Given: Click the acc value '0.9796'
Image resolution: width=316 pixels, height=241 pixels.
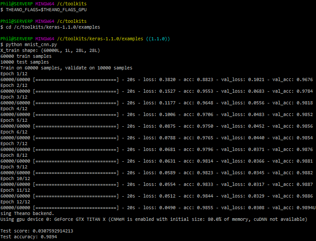Looking at the screenshot, I should click(x=205, y=150).
